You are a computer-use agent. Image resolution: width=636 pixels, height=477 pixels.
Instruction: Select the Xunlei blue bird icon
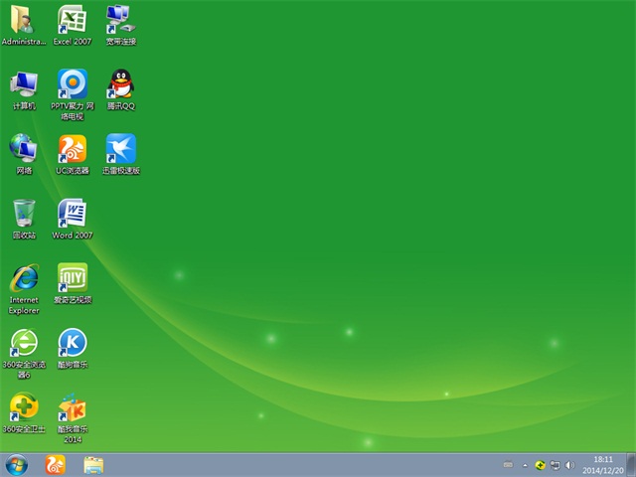[120, 149]
